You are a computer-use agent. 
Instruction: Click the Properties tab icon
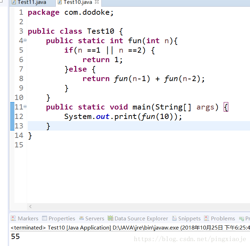point(45,218)
